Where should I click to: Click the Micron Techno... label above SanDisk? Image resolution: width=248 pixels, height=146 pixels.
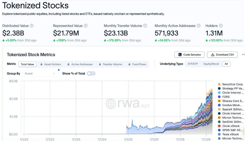click(233, 118)
